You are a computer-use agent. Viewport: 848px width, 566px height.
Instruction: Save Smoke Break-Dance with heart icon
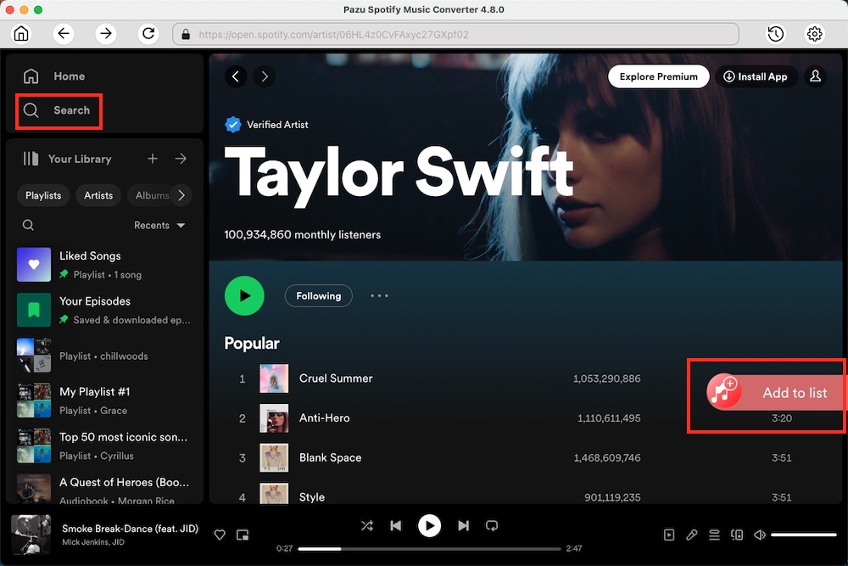(220, 535)
